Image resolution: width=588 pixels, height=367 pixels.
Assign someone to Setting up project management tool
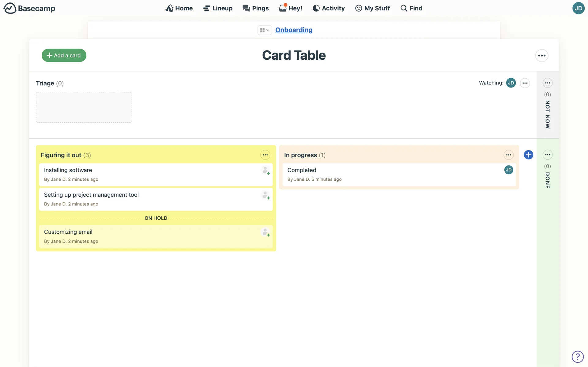[266, 195]
